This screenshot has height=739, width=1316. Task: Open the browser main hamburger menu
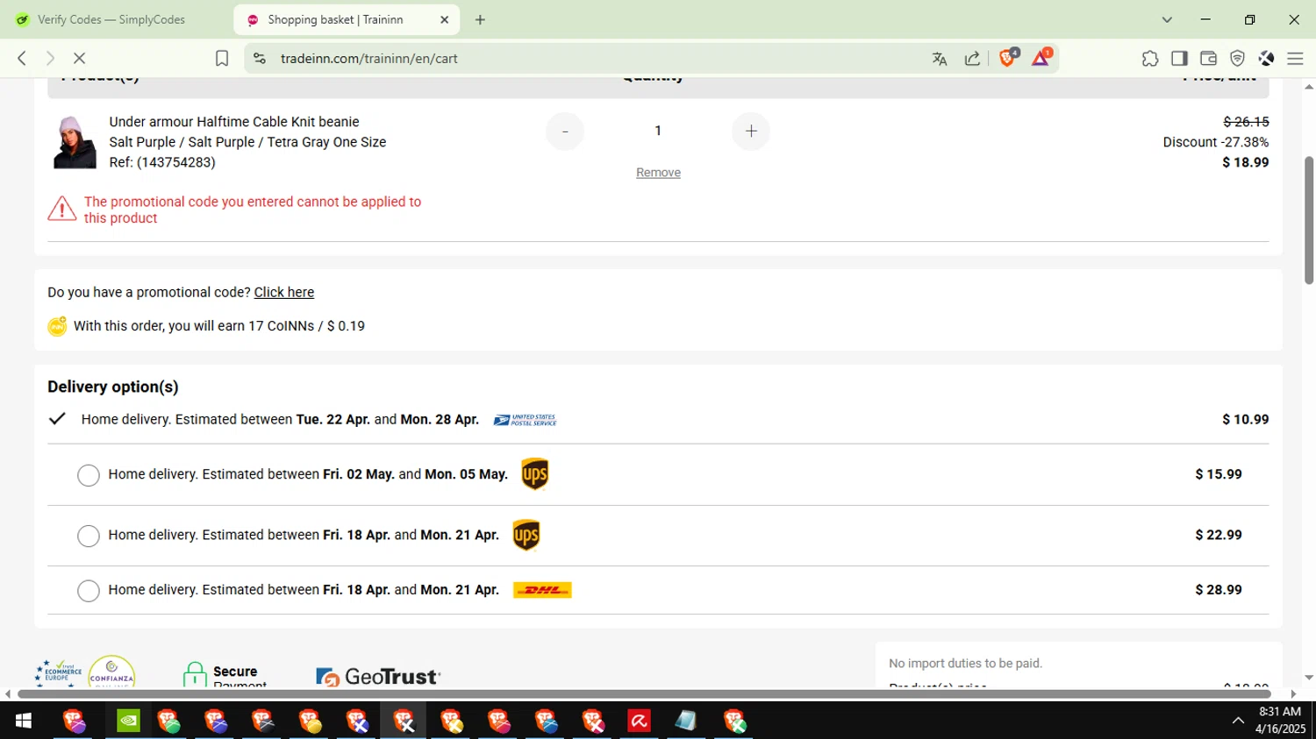[x=1295, y=59]
